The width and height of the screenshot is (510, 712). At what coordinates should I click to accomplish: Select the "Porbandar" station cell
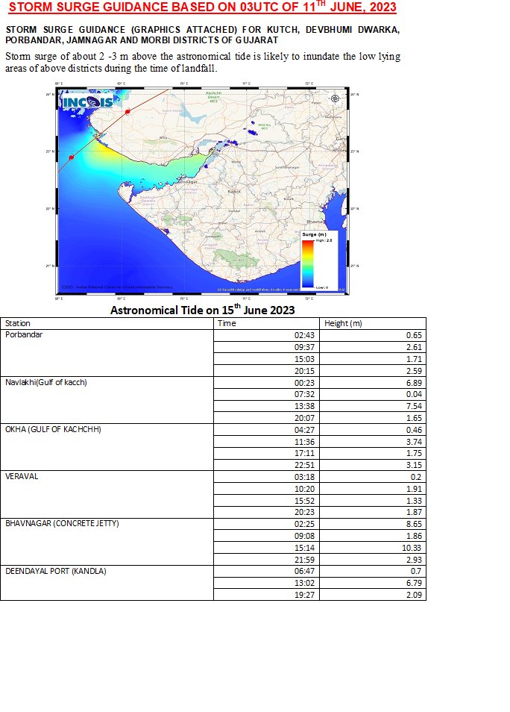[107, 353]
